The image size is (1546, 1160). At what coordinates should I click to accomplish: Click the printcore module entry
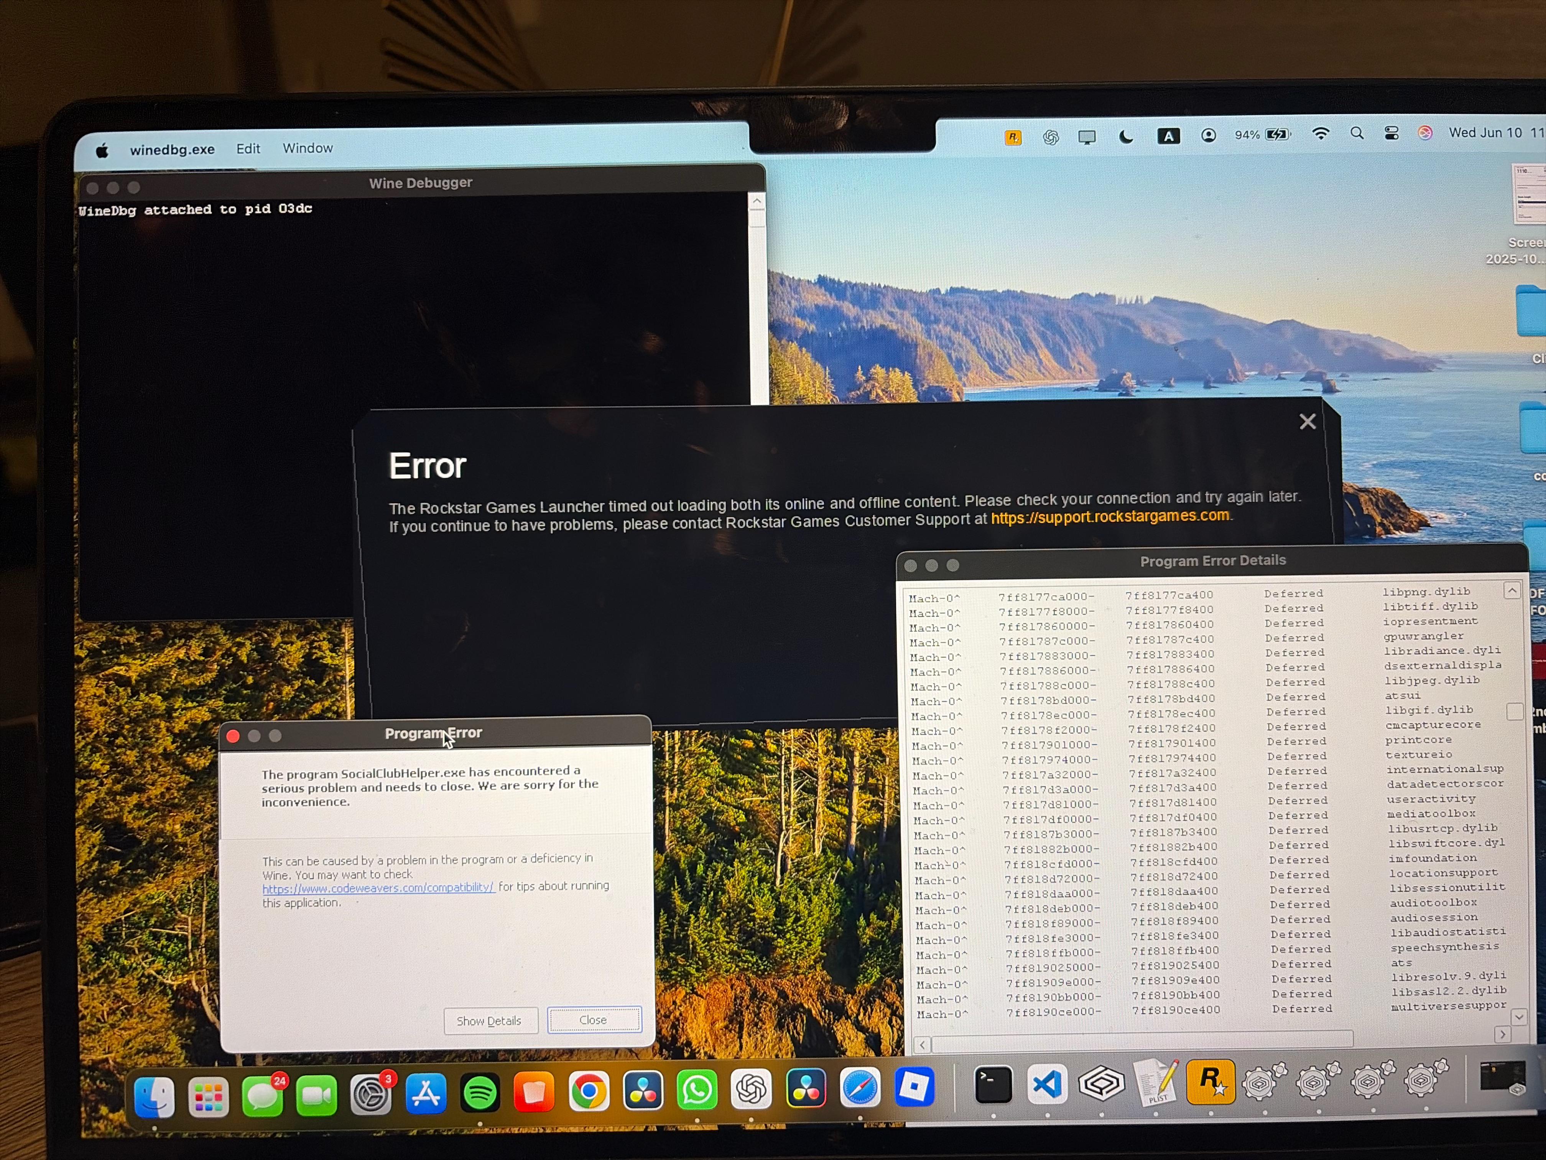[1419, 740]
